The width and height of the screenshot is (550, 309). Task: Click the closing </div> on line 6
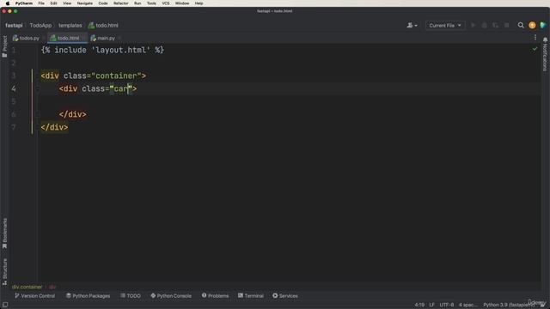click(72, 114)
